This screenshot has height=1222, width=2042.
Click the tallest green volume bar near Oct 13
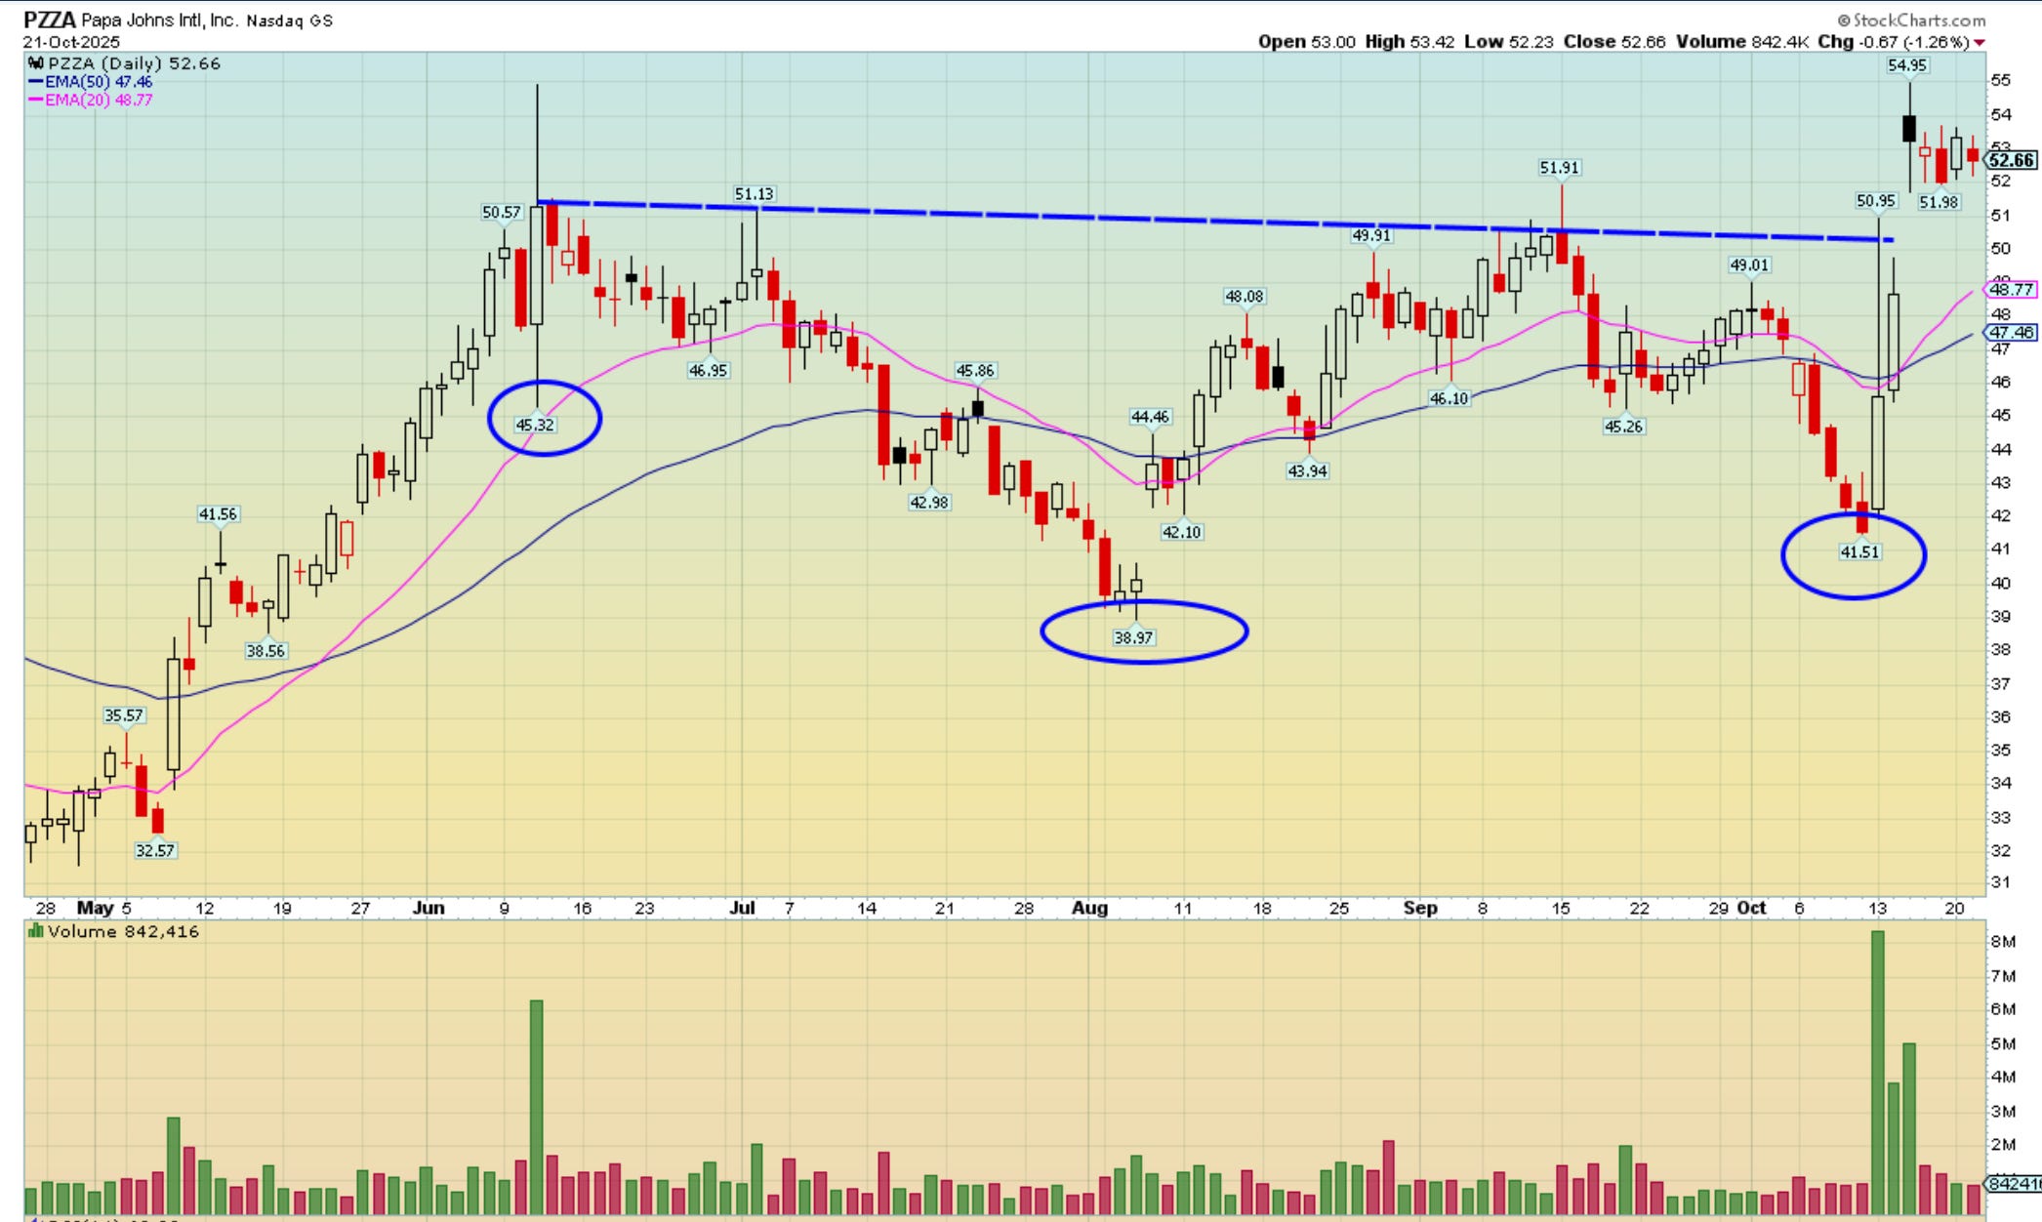click(1877, 1073)
